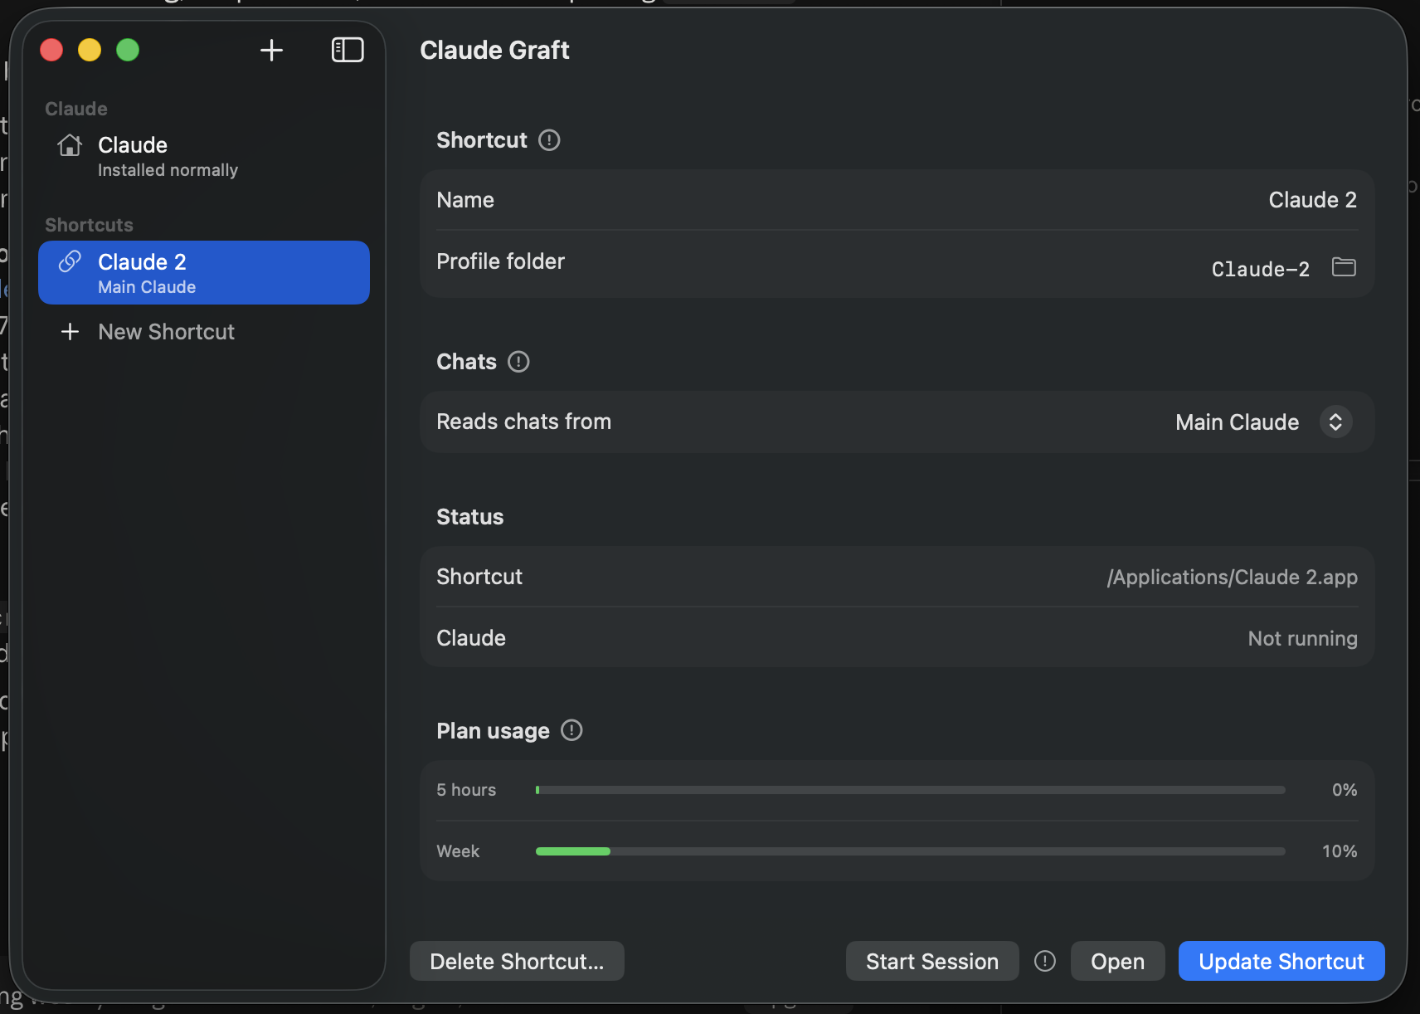Create a New Shortcut from sidebar
Viewport: 1420px width, 1014px height.
coord(204,332)
